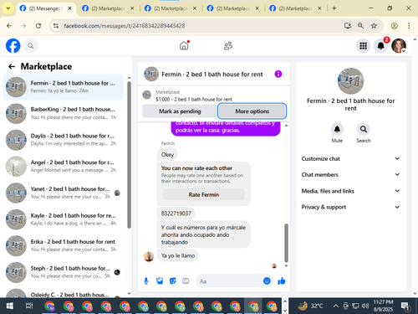
Task: Open Yanet conversation
Action: click(x=63, y=193)
